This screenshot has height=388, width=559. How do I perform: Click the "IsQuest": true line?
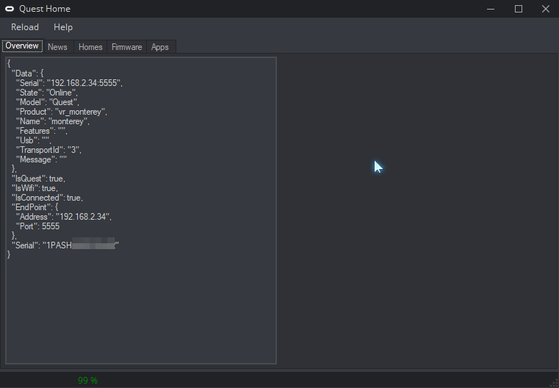click(38, 179)
